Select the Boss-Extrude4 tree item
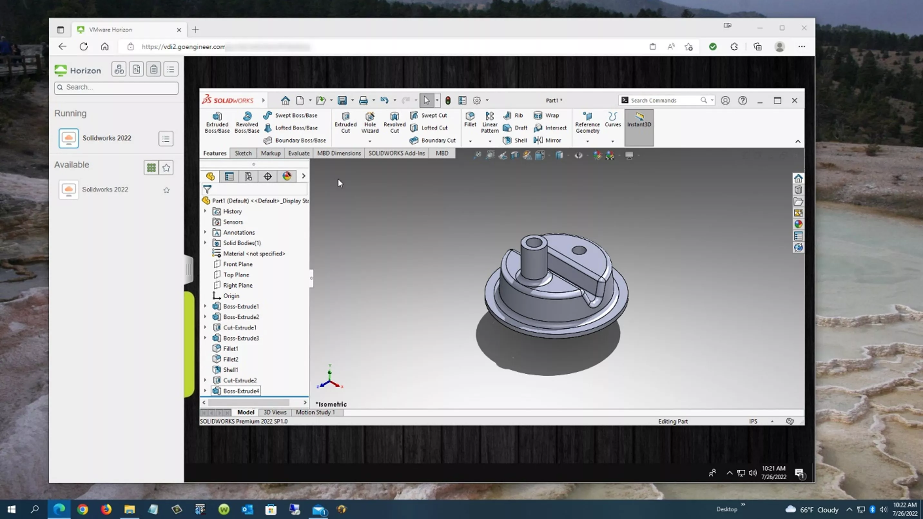 pos(241,391)
